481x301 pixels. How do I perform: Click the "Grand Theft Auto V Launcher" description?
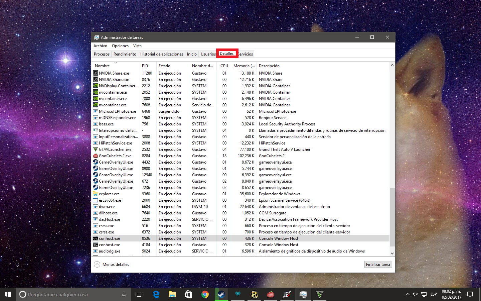click(x=285, y=149)
